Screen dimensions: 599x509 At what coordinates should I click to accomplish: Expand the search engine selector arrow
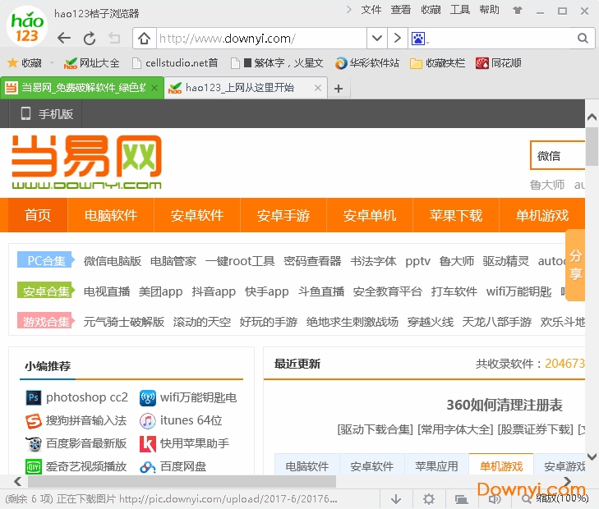(427, 42)
